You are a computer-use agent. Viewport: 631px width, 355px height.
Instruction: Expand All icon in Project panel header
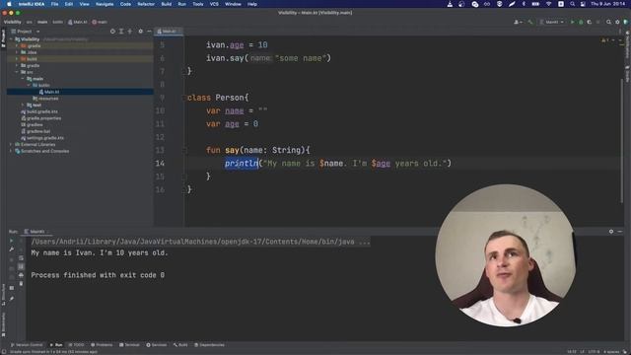[121, 31]
